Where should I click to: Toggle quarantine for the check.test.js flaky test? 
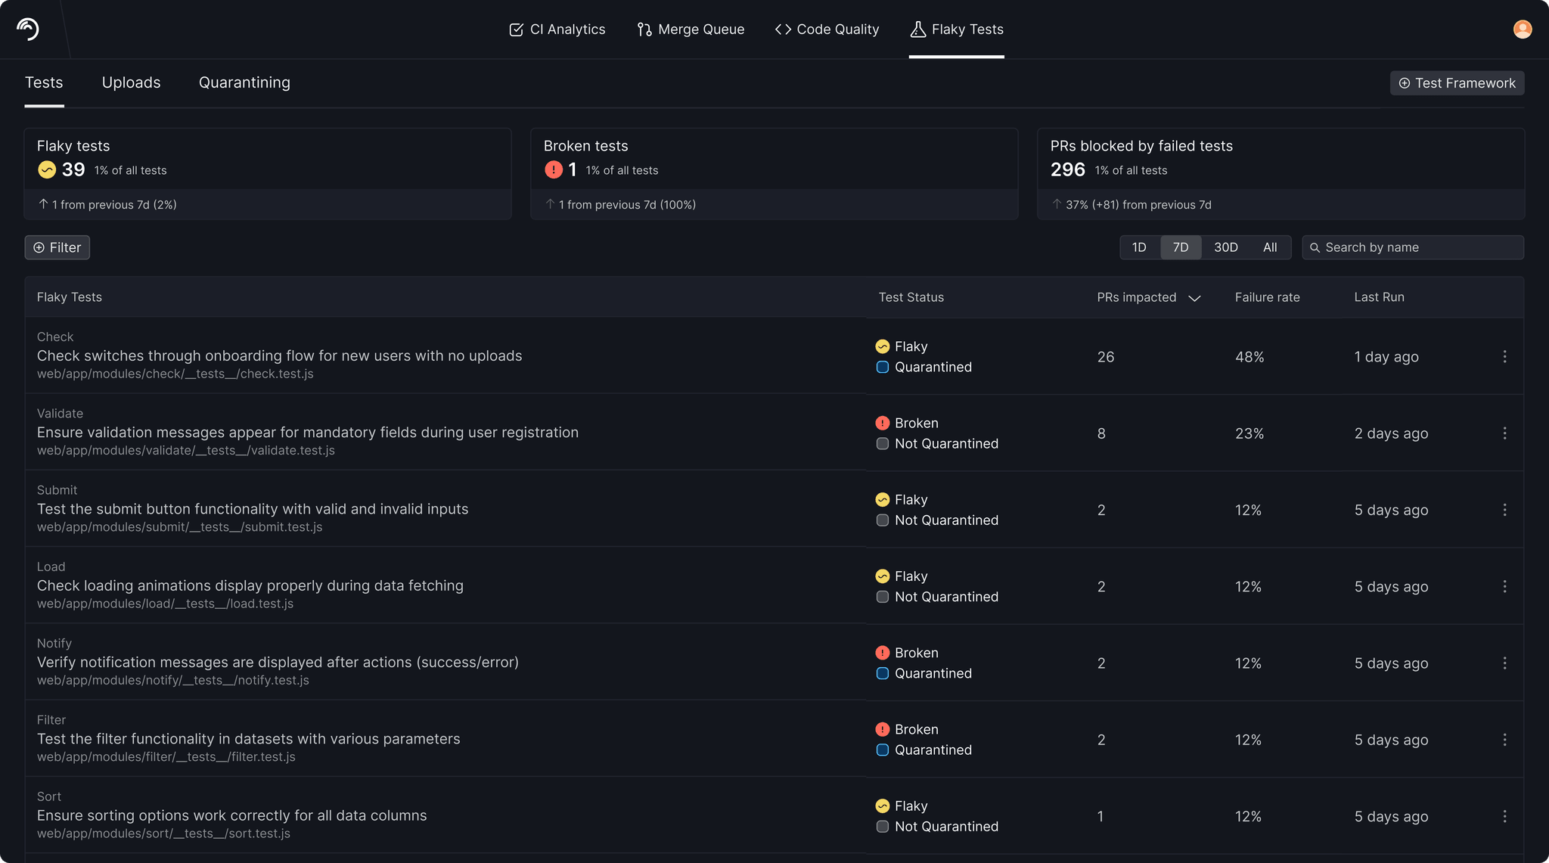[882, 367]
